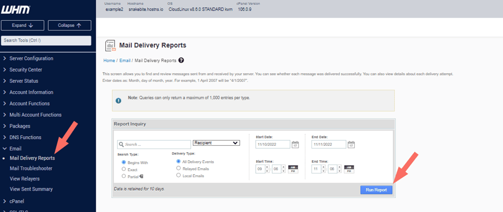Click 'Data is retained for 10 days' text
The width and height of the screenshot is (503, 212).
(139, 189)
